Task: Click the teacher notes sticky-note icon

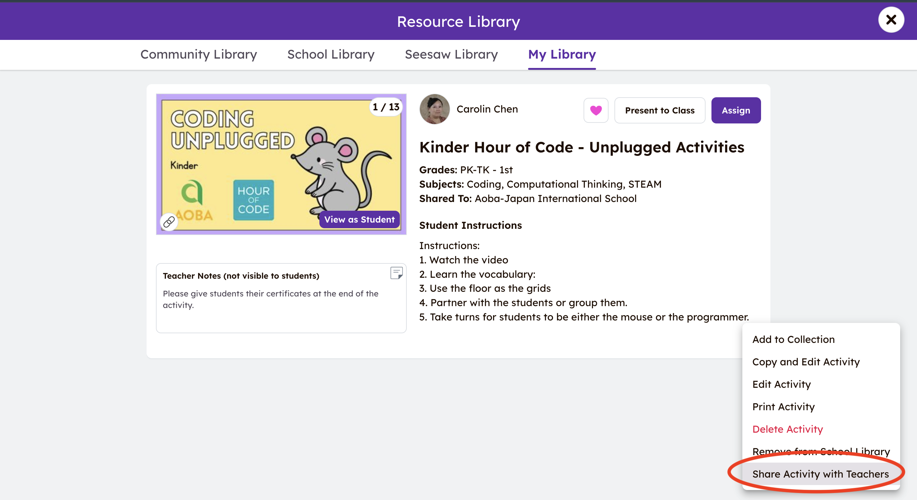Action: 396,273
